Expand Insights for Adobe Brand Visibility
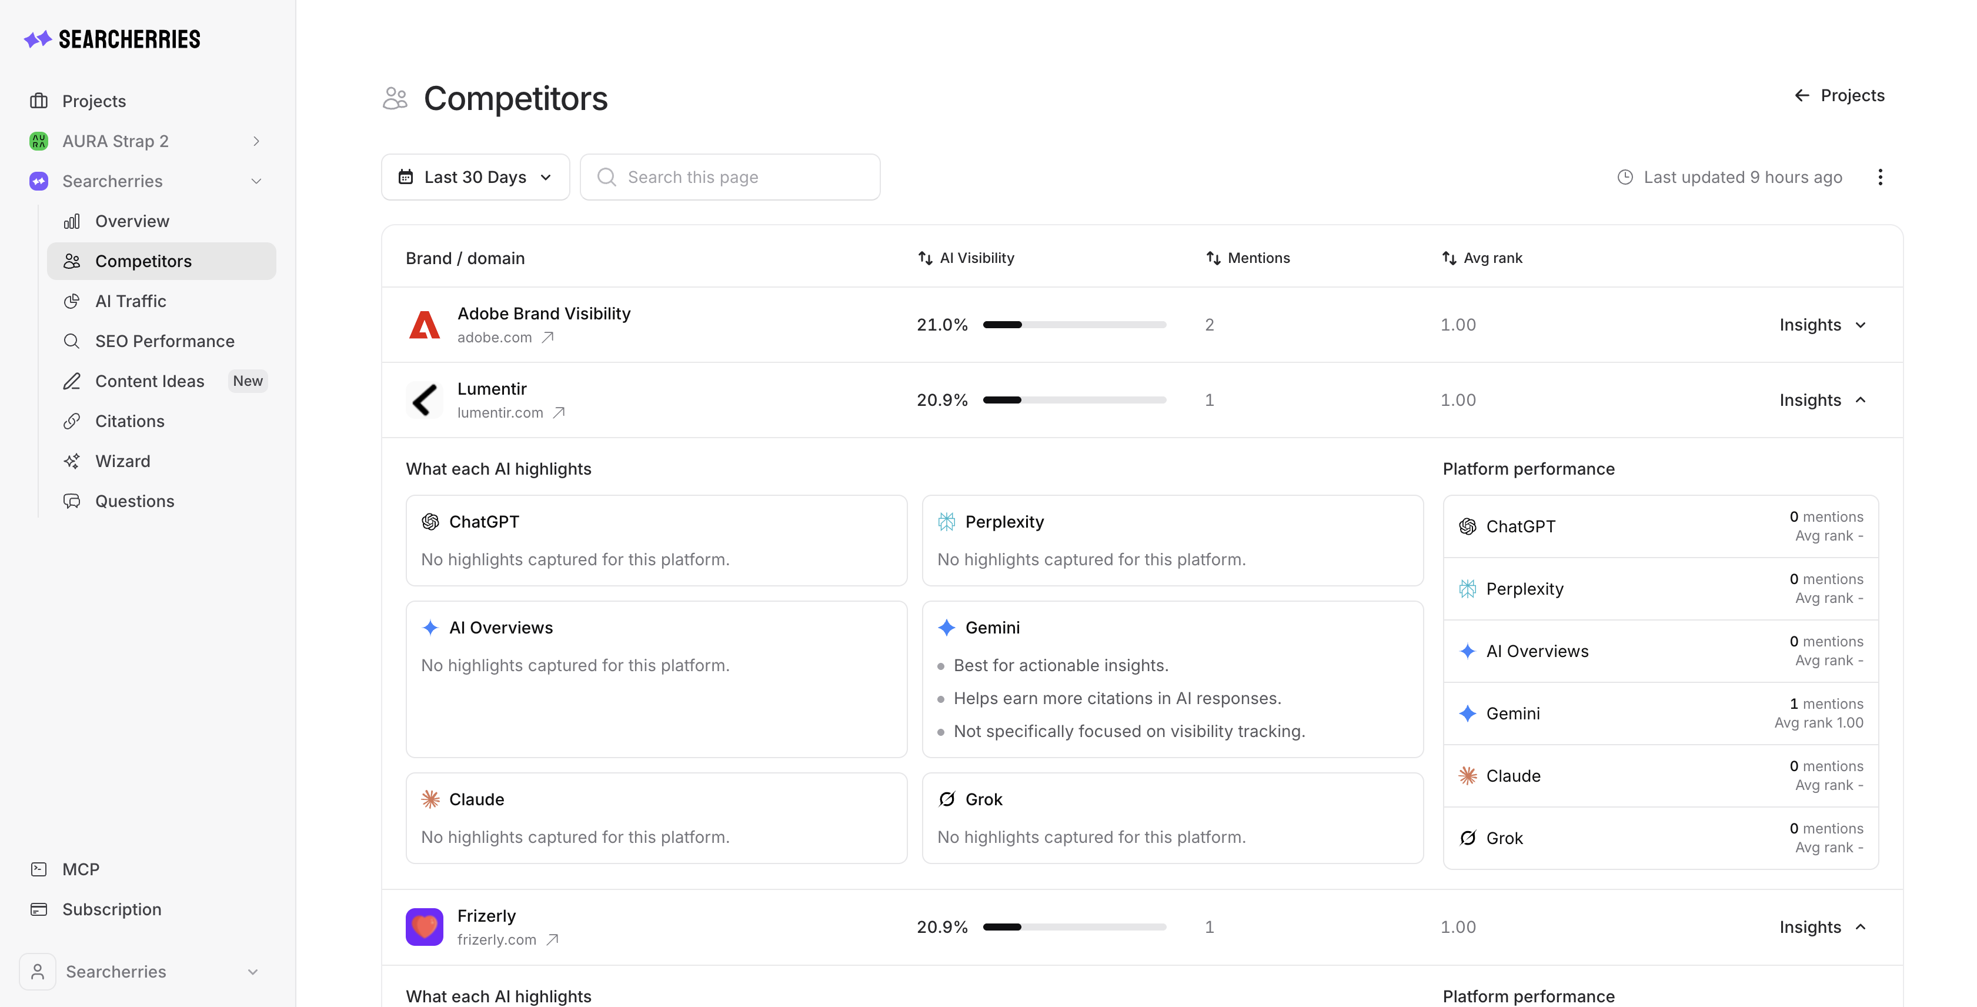The image size is (1977, 1007). 1823,325
